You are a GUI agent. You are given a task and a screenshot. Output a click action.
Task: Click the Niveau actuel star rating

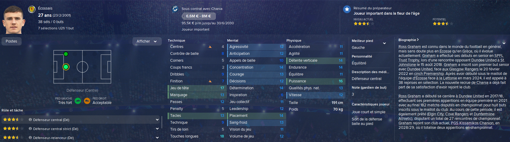(x=362, y=24)
